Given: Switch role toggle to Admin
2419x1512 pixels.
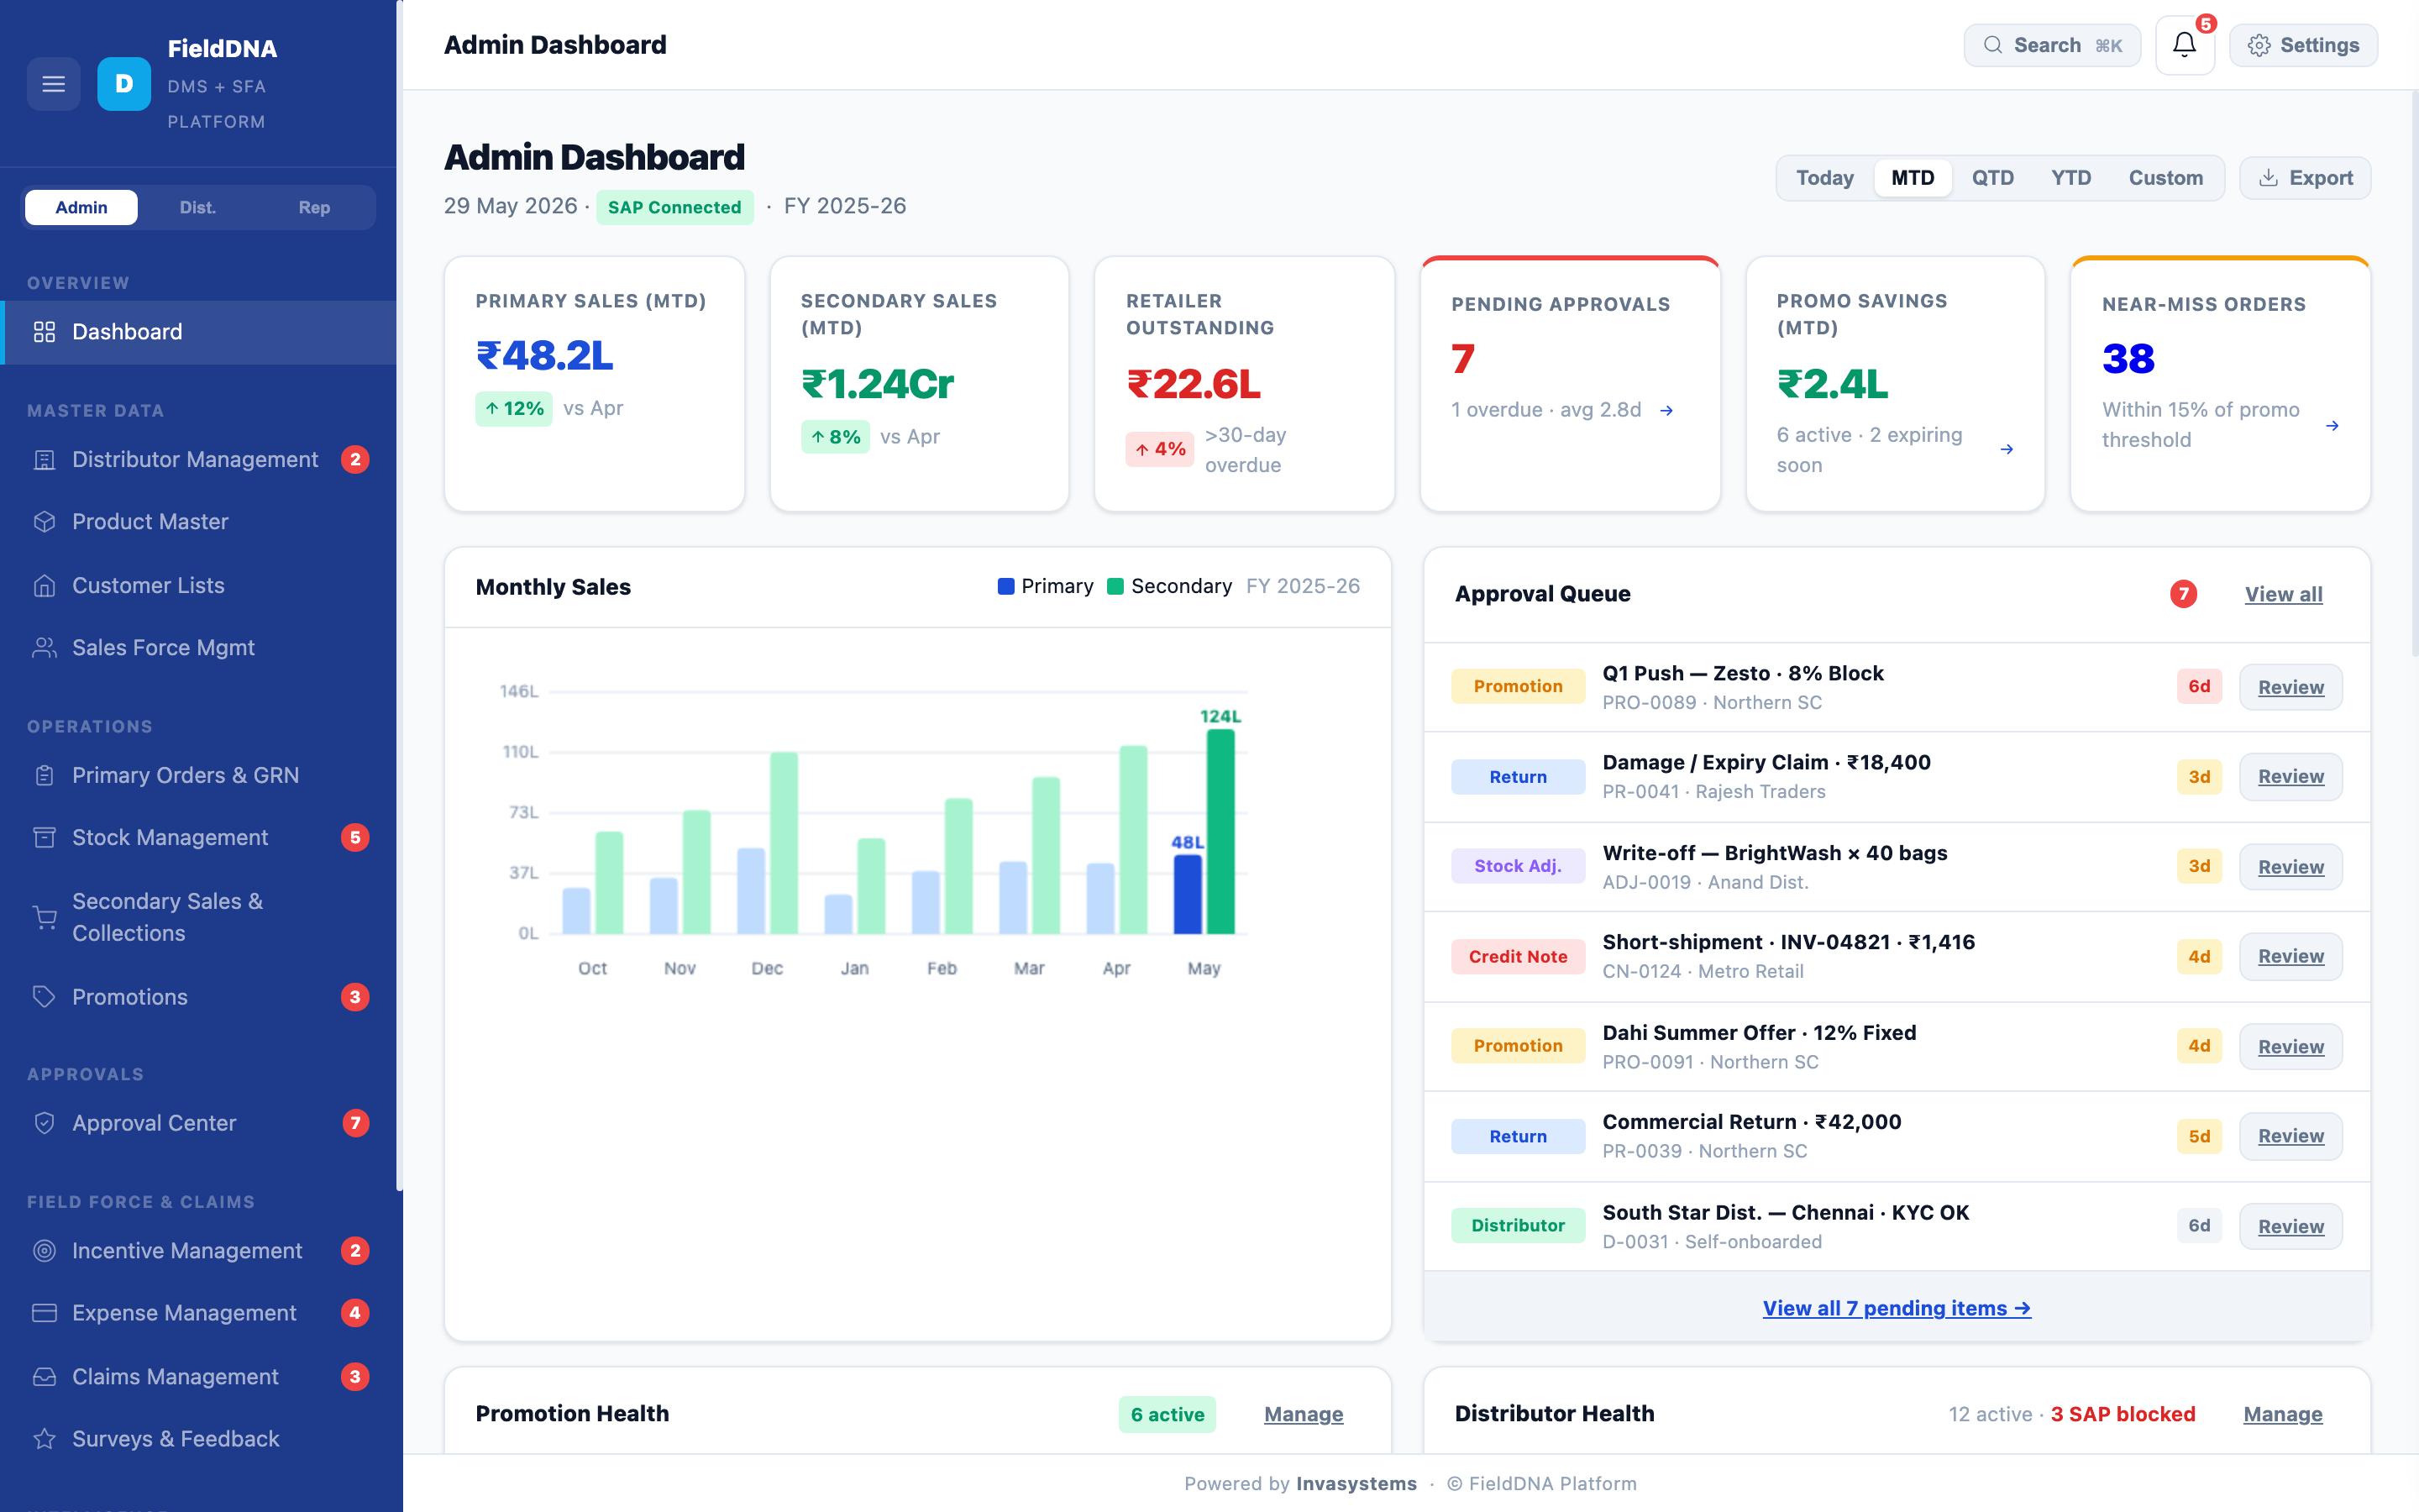Looking at the screenshot, I should pos(81,207).
